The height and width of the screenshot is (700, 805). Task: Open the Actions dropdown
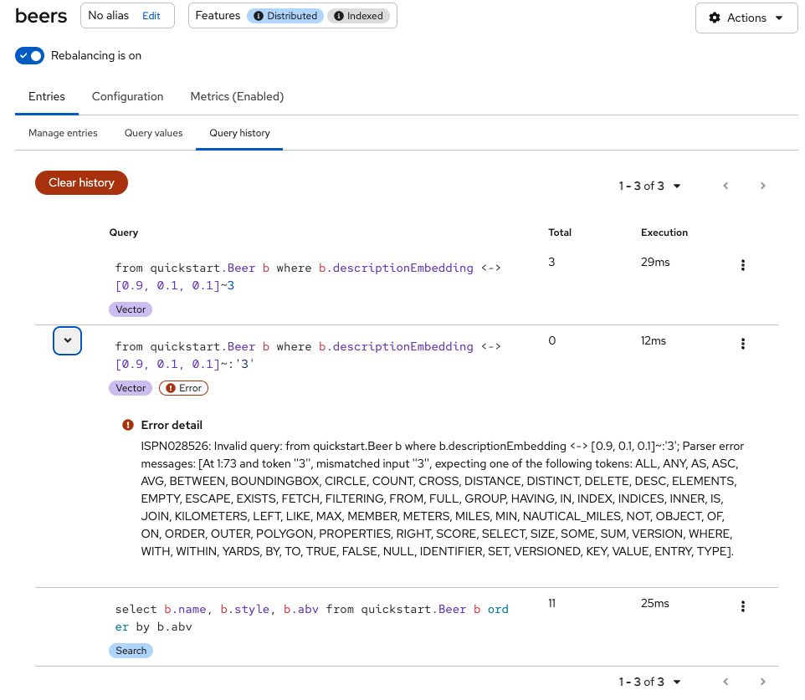746,18
